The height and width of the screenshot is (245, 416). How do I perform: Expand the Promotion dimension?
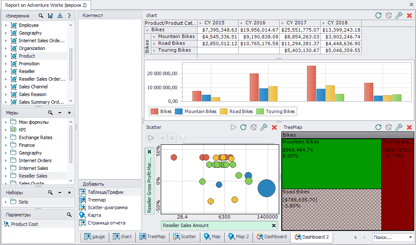tap(6, 64)
